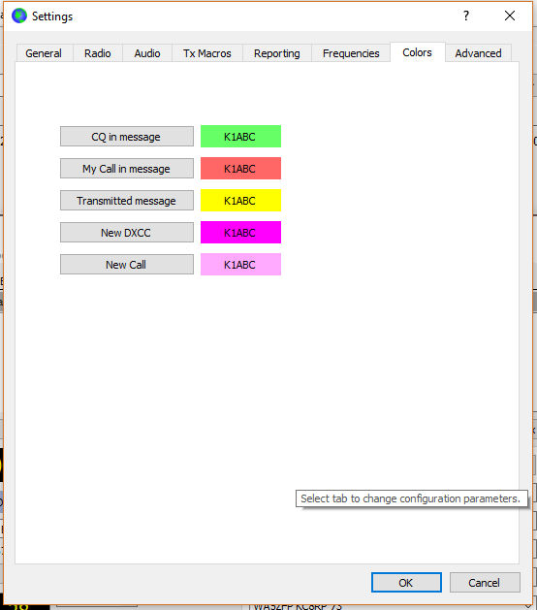The width and height of the screenshot is (537, 610).
Task: Click the CQ in message button
Action: point(127,137)
